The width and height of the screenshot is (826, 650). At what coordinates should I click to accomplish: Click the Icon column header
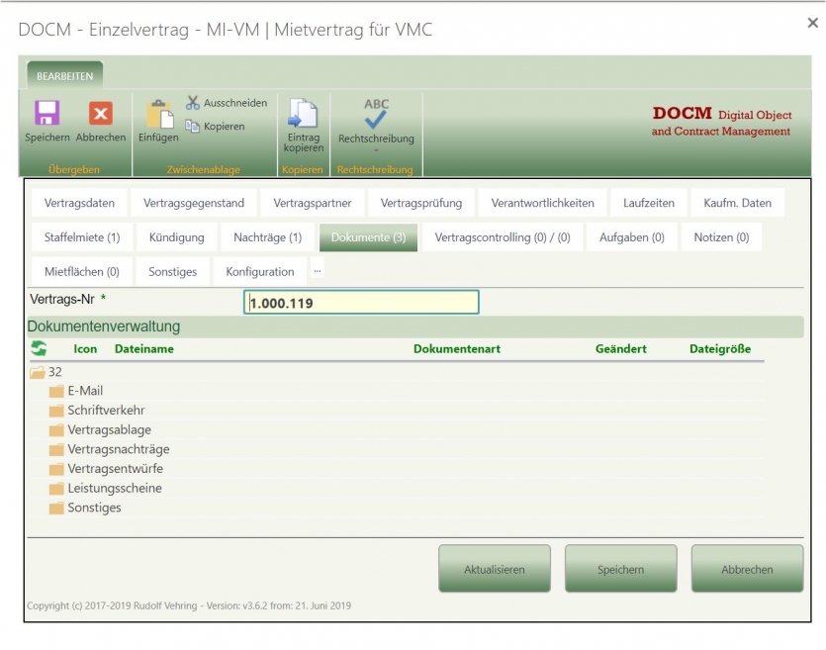[x=85, y=348]
